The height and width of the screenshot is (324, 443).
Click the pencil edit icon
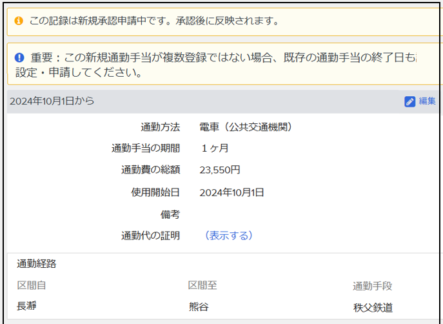(x=409, y=101)
